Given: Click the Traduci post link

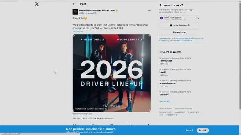Looking at the screenshot, I should [78, 31].
